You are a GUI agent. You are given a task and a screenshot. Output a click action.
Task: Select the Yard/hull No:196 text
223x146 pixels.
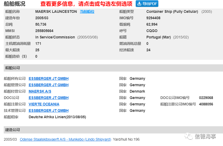(126, 139)
